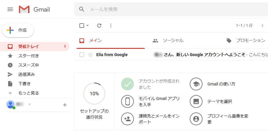The width and height of the screenshot is (268, 134).
Task: Click the inbox tray icon in sidebar
Action: tap(10, 47)
